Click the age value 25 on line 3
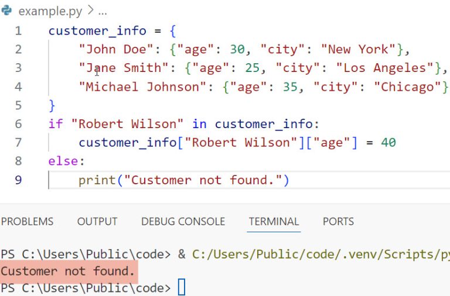The image size is (450, 296). [x=253, y=68]
